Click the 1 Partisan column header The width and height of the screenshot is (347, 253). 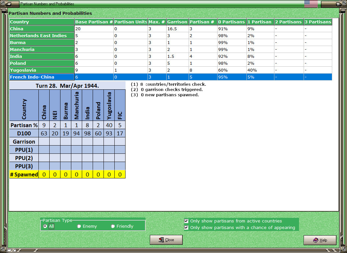[x=260, y=22]
